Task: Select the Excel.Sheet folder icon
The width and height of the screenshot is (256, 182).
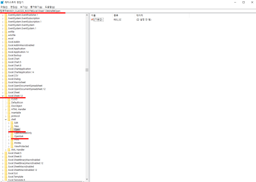Action: pyautogui.click(x=6, y=92)
